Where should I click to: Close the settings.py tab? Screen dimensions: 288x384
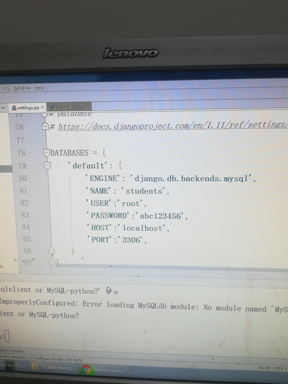(x=43, y=107)
